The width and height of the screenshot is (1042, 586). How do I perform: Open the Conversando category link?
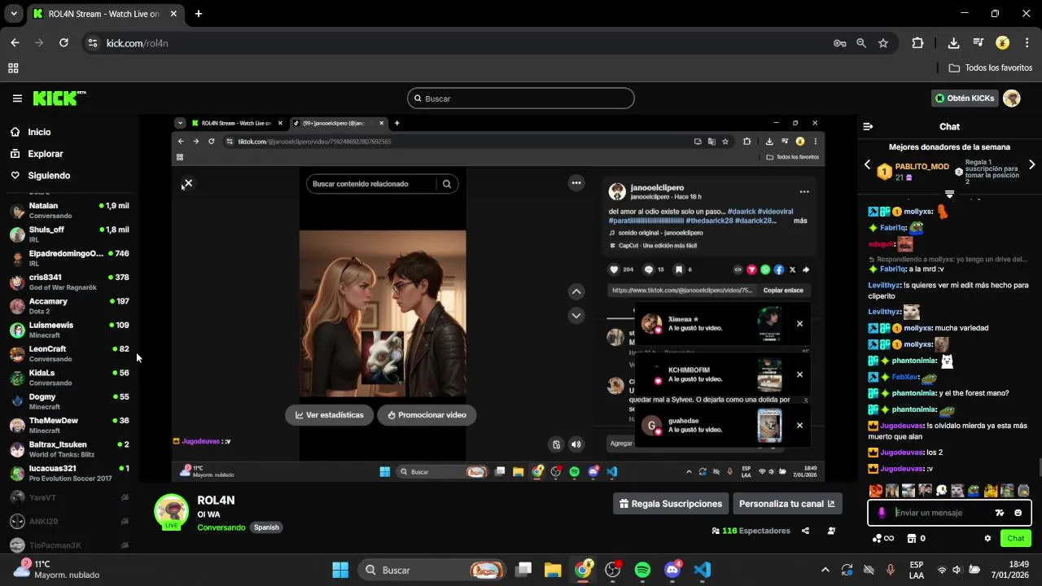pos(221,527)
